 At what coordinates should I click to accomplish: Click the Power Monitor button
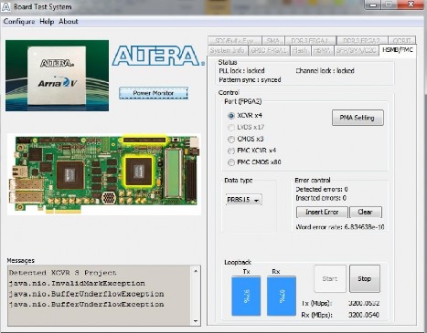(x=154, y=93)
